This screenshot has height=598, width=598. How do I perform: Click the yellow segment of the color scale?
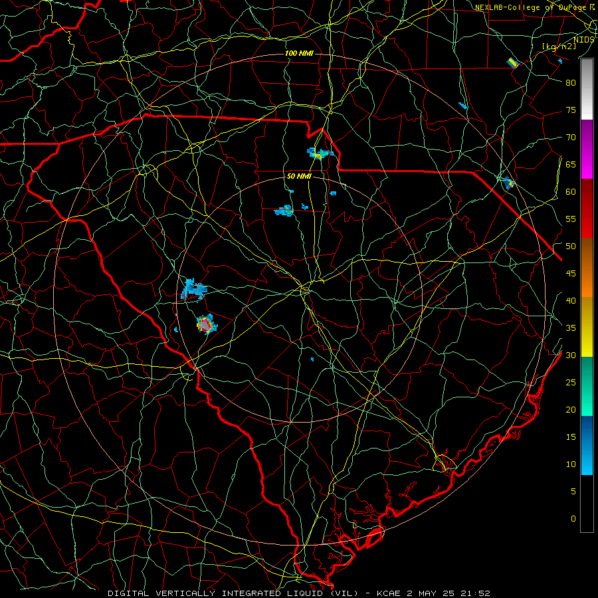tap(587, 327)
